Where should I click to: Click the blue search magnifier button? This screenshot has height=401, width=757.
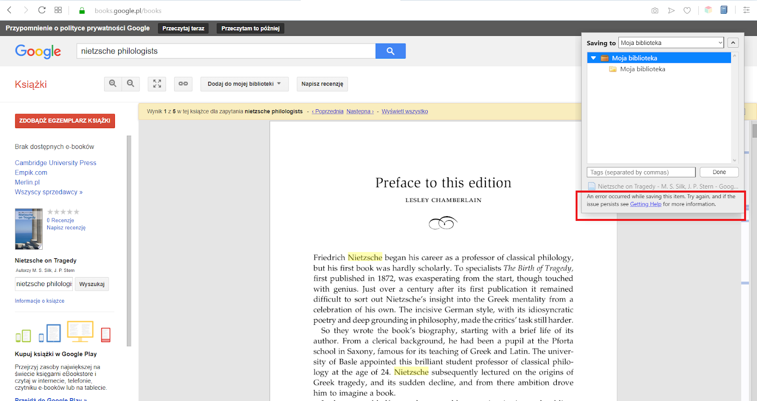click(x=390, y=51)
